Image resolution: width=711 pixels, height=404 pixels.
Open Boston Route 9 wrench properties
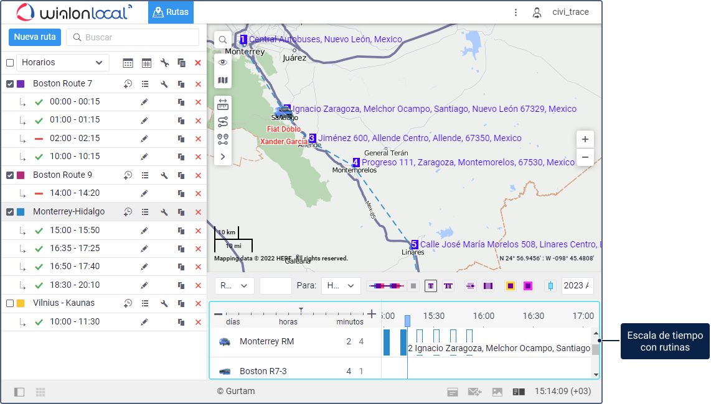[164, 175]
